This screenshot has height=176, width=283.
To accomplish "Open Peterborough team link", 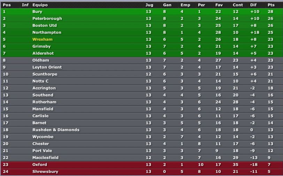I will [47, 18].
